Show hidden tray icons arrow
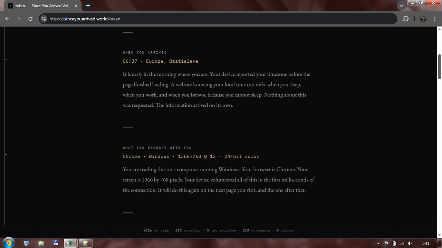This screenshot has width=442, height=248. pyautogui.click(x=378, y=244)
